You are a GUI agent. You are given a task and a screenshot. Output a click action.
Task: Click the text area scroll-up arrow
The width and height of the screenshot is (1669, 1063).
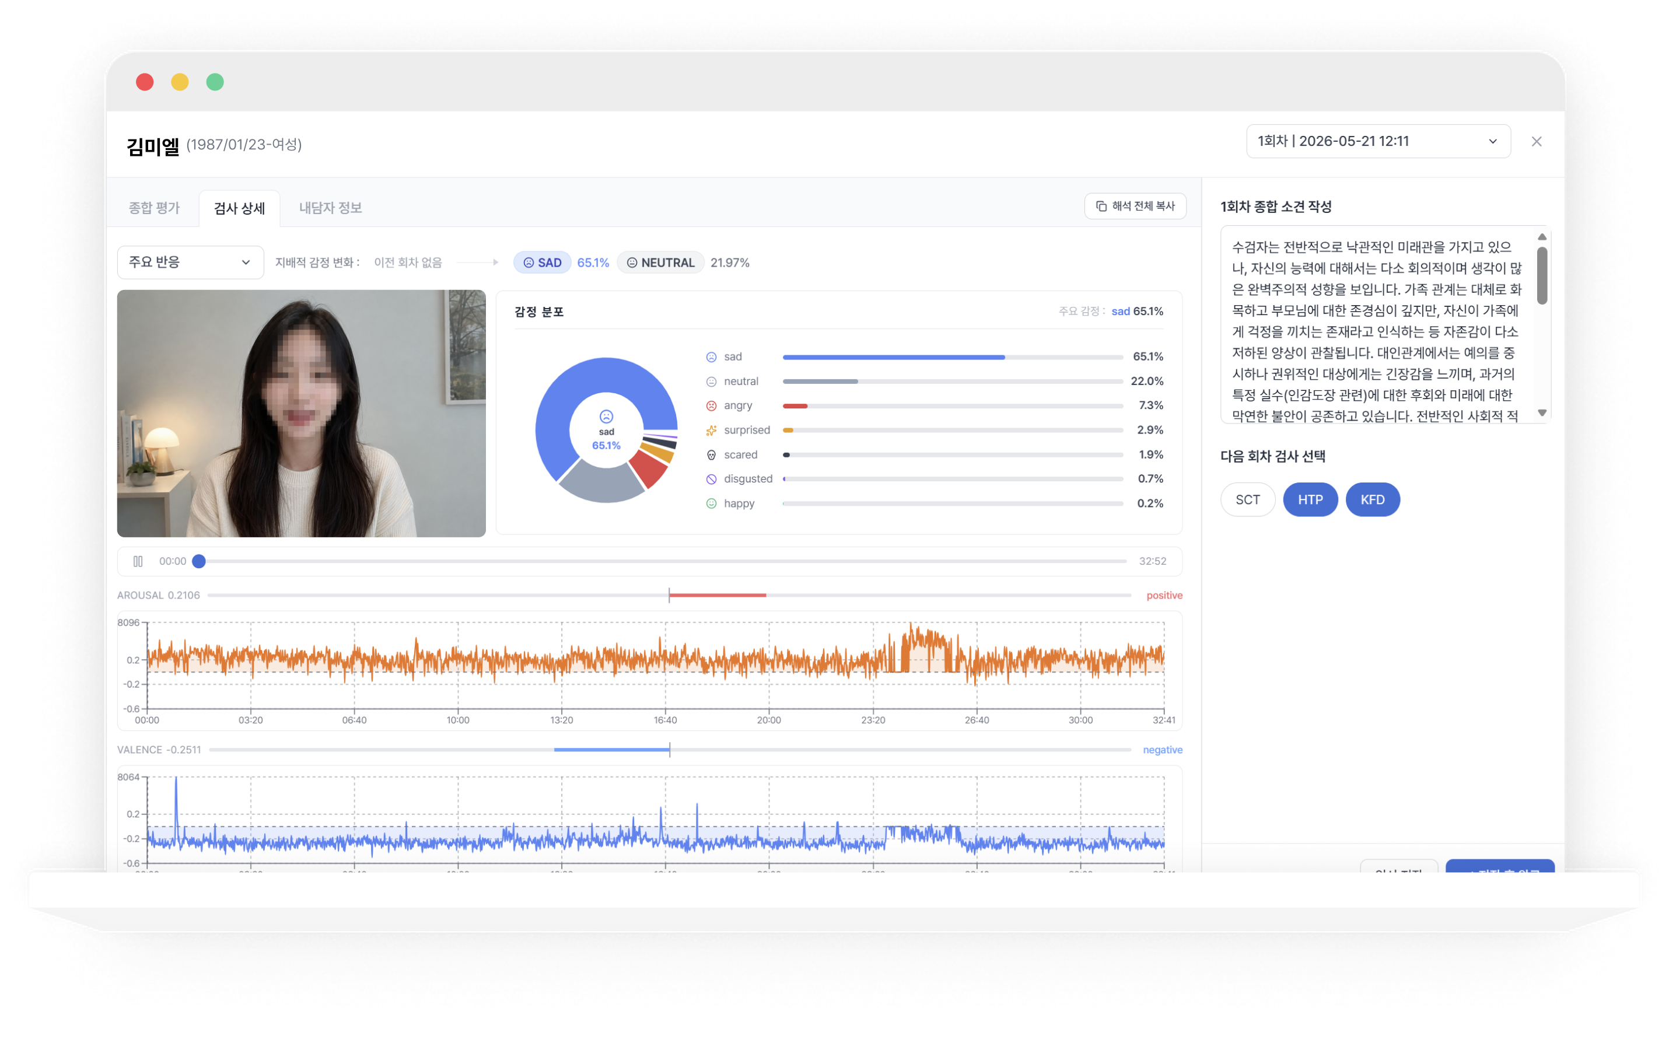1542,237
